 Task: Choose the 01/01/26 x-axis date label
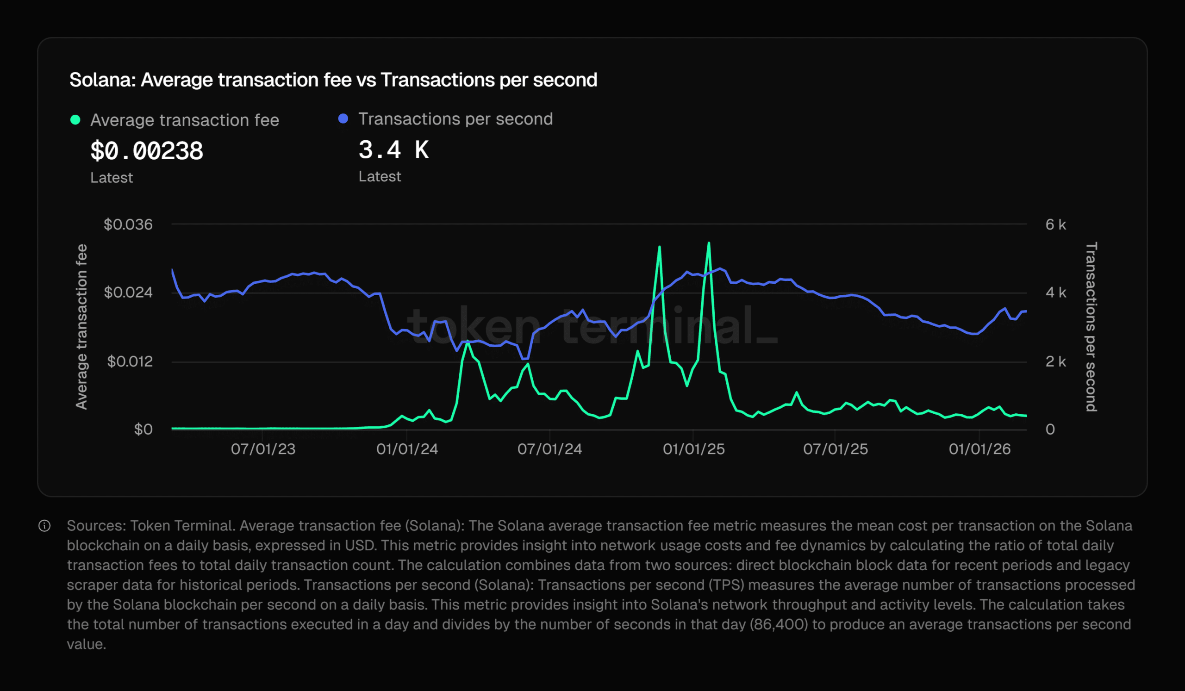pyautogui.click(x=979, y=449)
